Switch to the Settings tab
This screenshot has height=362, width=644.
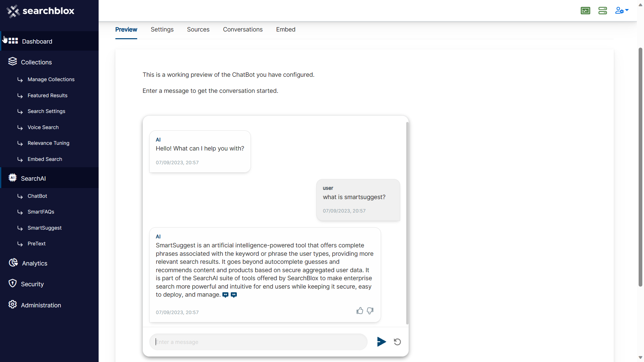tap(162, 29)
